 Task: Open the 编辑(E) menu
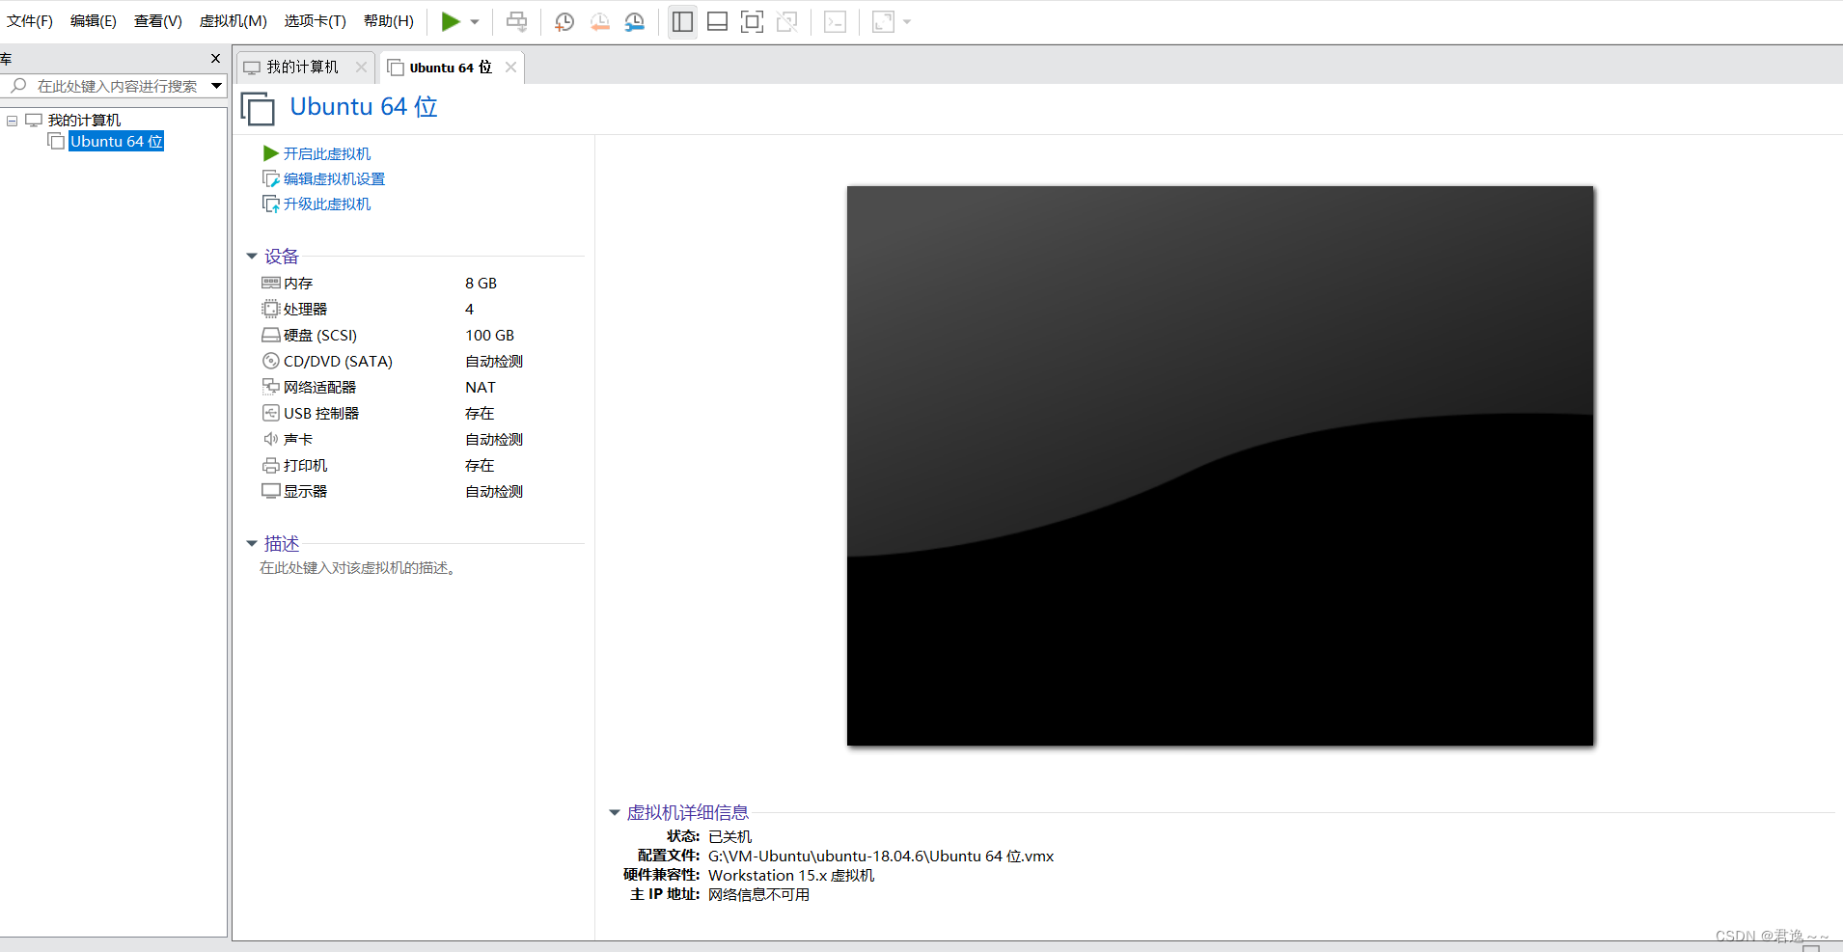pyautogui.click(x=94, y=21)
